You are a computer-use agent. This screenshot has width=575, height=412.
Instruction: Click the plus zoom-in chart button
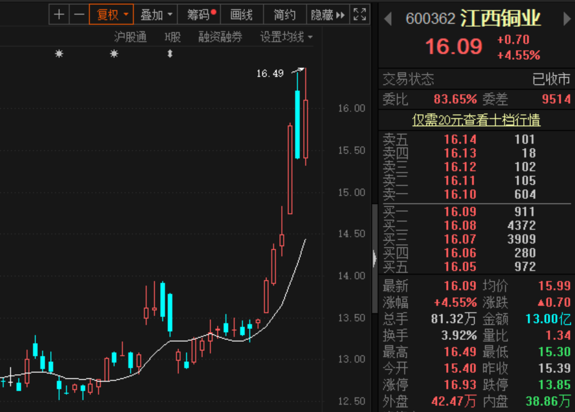coord(59,15)
